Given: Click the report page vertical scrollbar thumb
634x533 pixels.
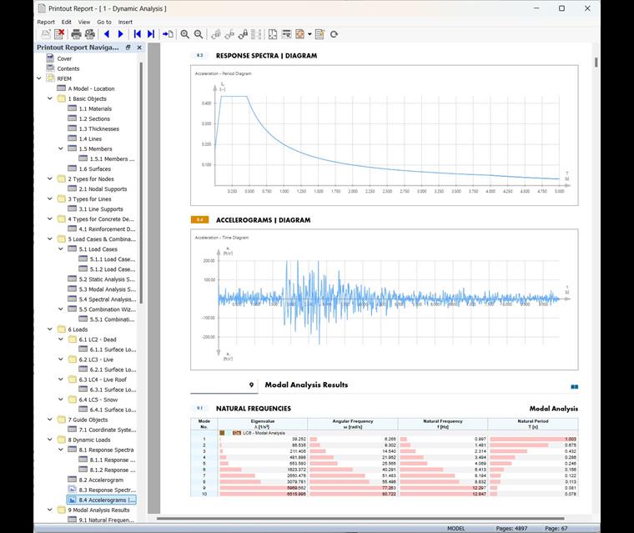Looking at the screenshot, I should point(596,63).
